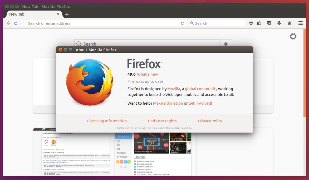Close the New Tab tab
Viewport: 309px width, 180px height.
pos(58,14)
